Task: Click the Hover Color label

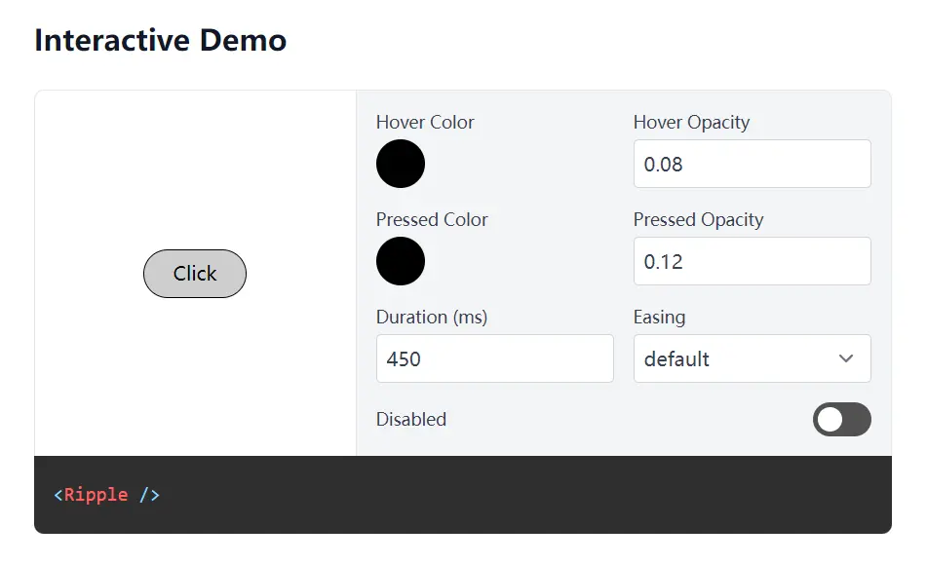Action: [425, 122]
